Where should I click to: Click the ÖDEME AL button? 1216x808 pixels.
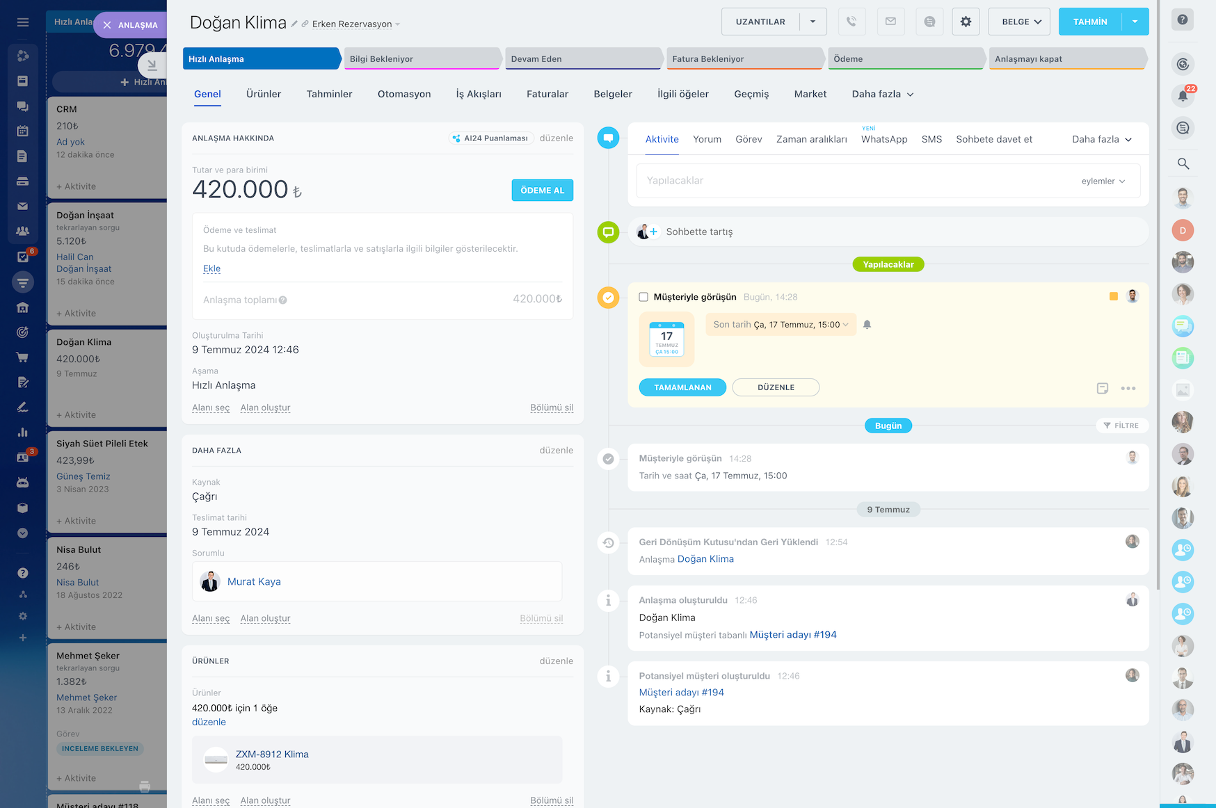point(542,191)
